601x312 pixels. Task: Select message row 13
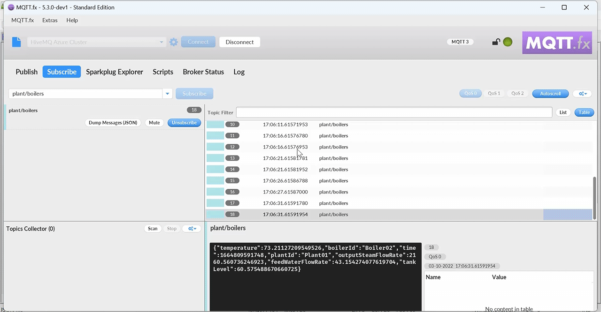click(399, 158)
